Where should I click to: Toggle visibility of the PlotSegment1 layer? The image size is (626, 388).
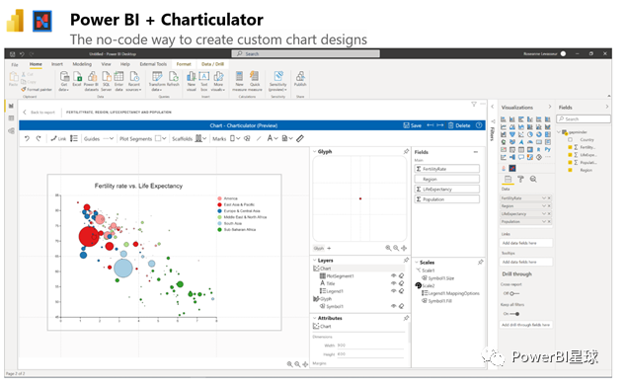[x=393, y=275]
